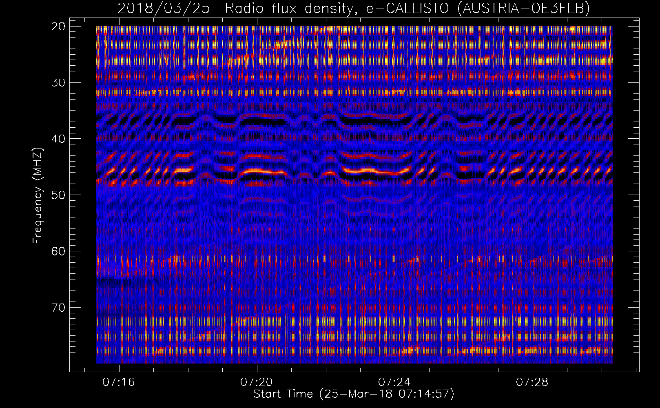The image size is (660, 408).
Task: Click the 50 frequency tick label
Action: click(59, 195)
